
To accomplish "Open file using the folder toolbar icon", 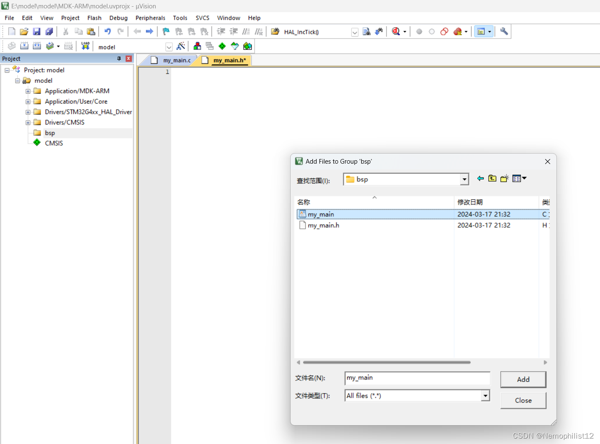I will 24,31.
